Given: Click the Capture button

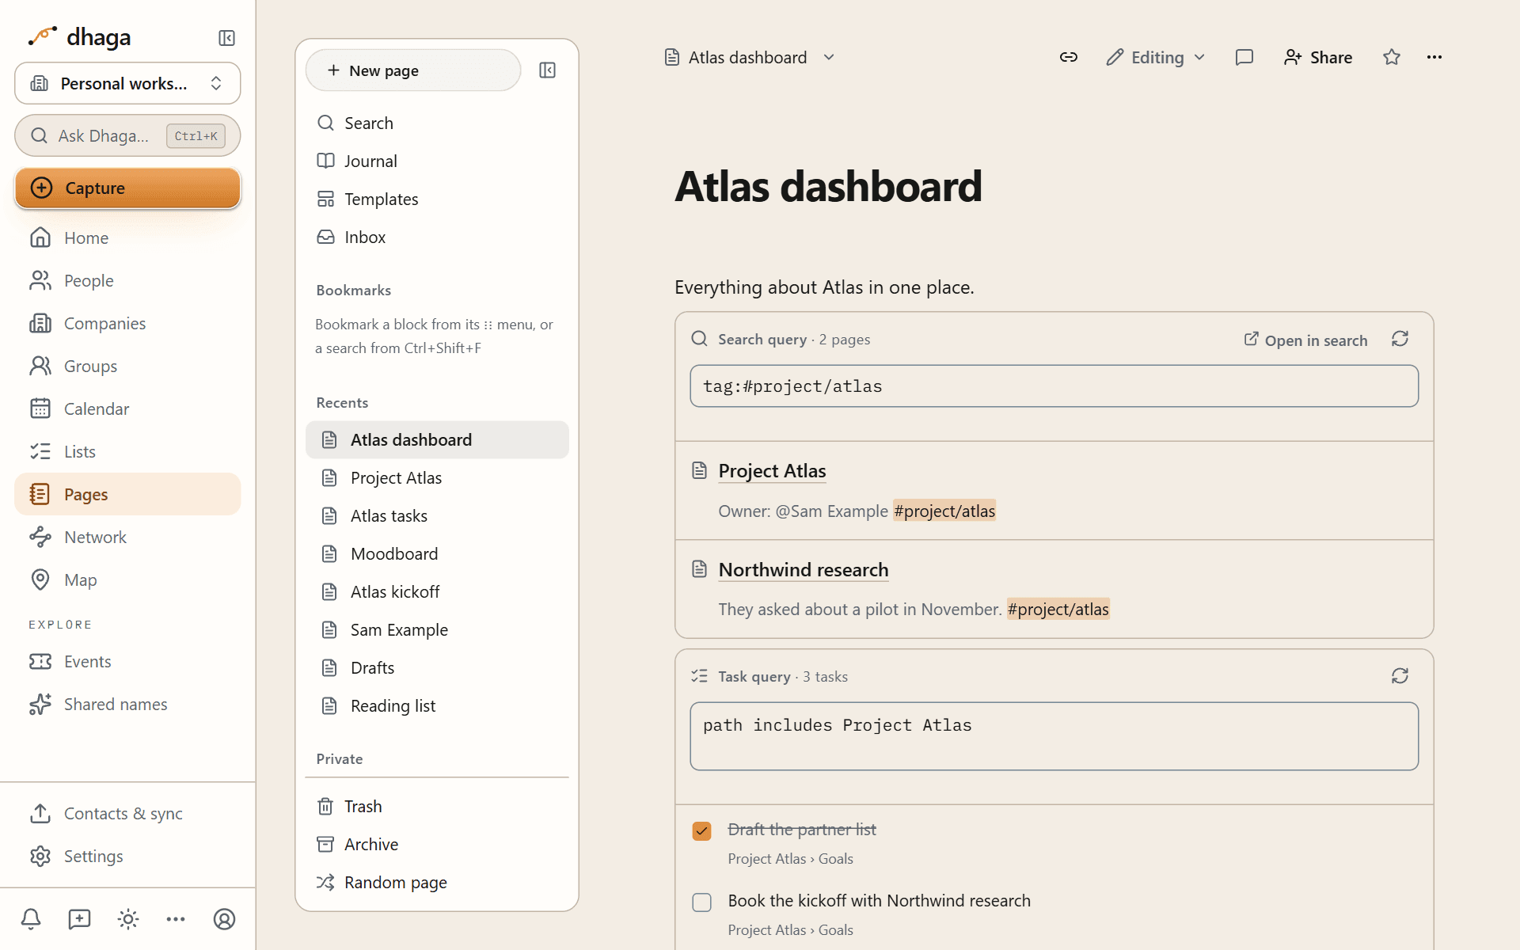Looking at the screenshot, I should point(127,188).
